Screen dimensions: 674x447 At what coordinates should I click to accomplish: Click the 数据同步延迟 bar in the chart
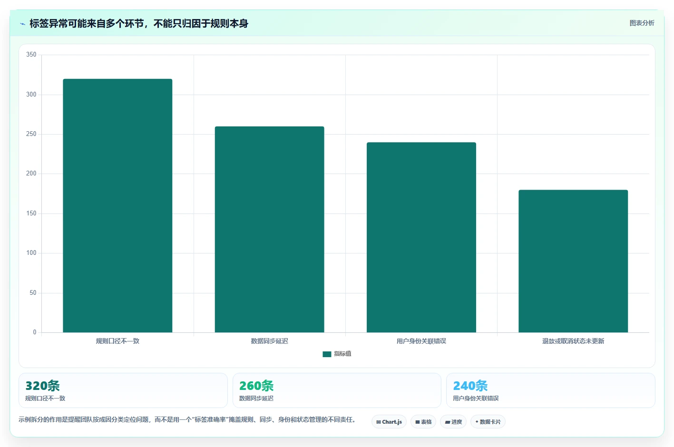[269, 229]
